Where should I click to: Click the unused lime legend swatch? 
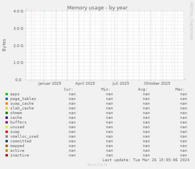pyautogui.click(x=7, y=127)
